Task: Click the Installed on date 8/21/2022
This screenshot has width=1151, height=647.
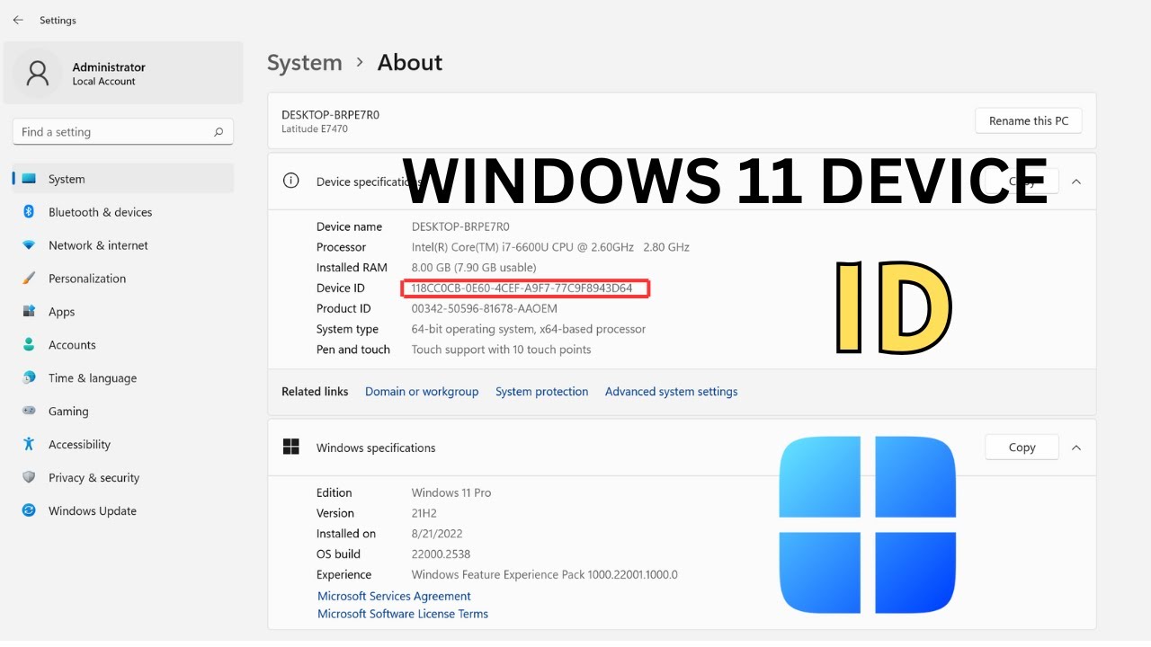Action: pos(438,534)
